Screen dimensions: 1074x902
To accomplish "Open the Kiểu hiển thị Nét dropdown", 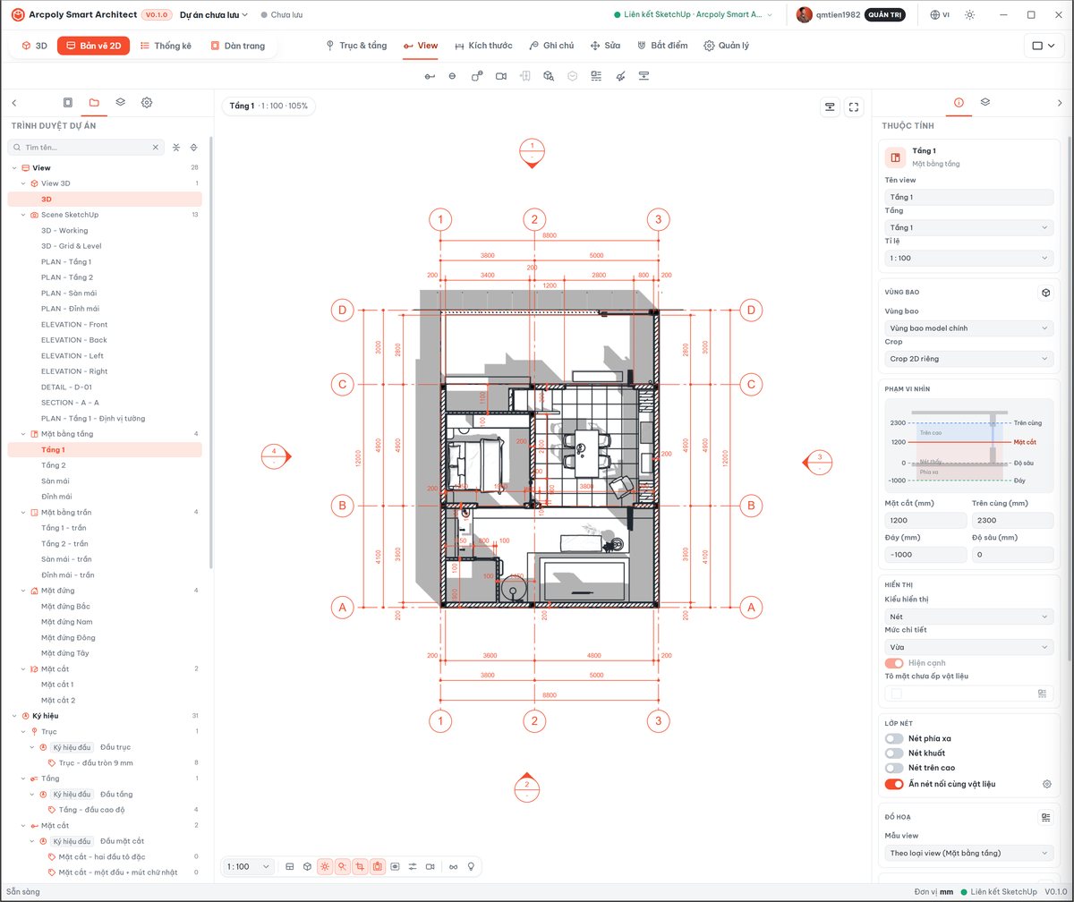I will tap(968, 617).
